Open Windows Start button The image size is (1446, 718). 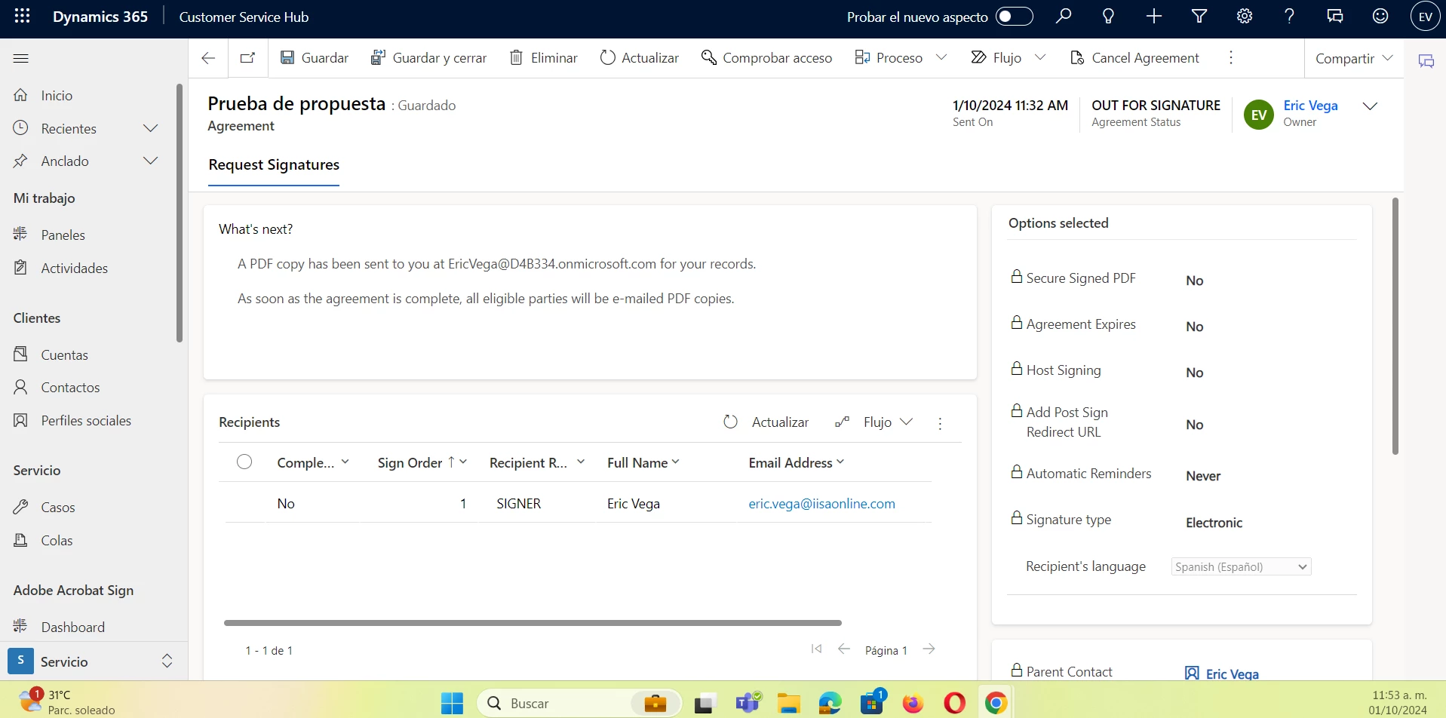click(x=452, y=703)
